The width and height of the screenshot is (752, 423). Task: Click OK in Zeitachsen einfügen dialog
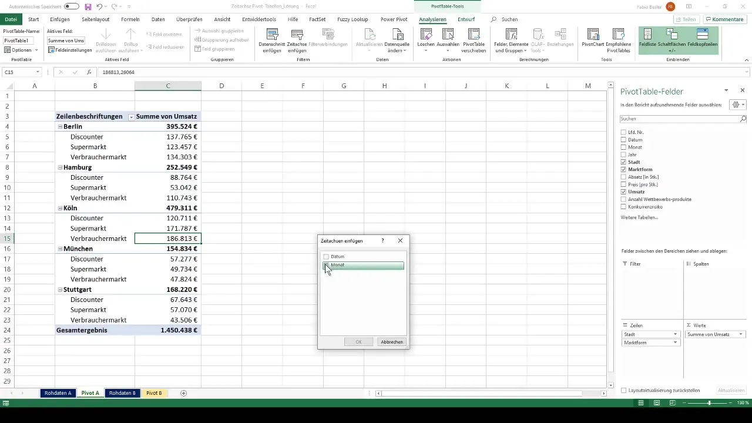[358, 342]
